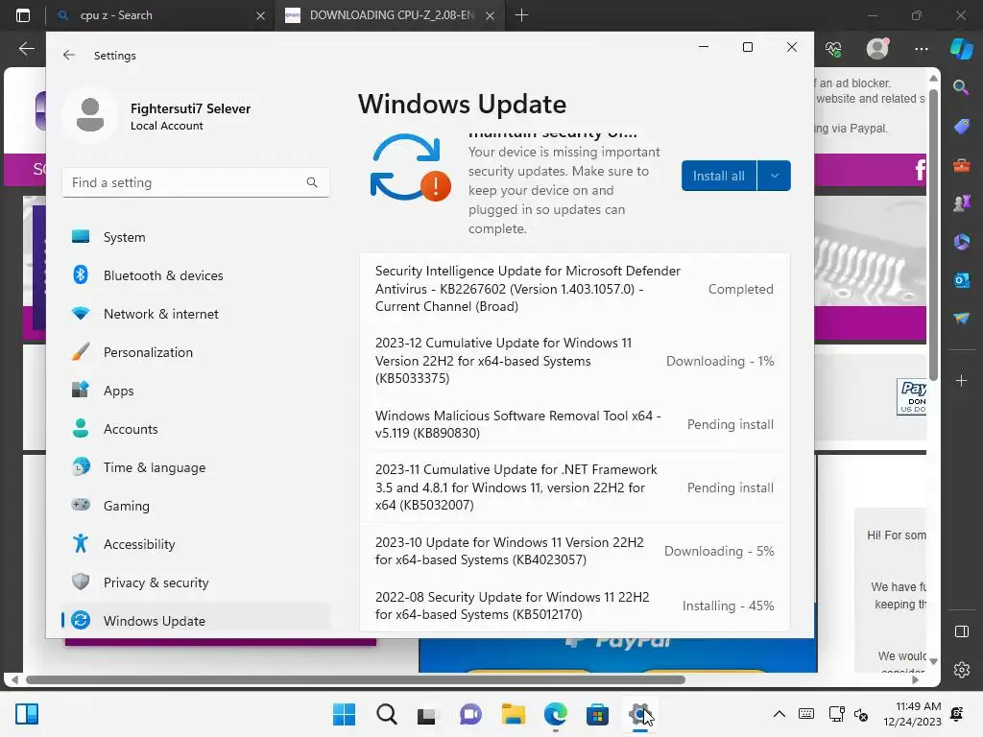Click the Edge page vertical scrollbar
Viewport: 983px width, 737px height.
tap(933, 235)
